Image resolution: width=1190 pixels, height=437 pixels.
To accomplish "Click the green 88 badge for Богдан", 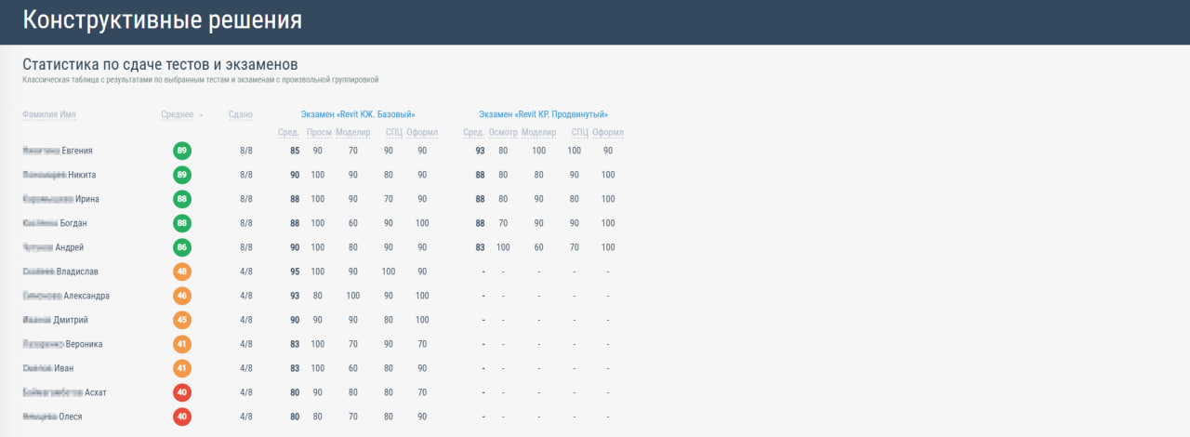I will pyautogui.click(x=182, y=223).
